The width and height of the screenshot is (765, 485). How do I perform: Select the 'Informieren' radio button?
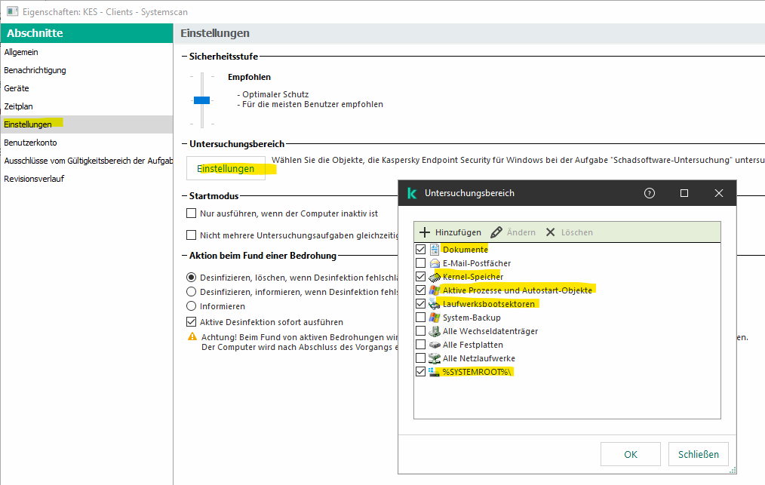pos(191,306)
